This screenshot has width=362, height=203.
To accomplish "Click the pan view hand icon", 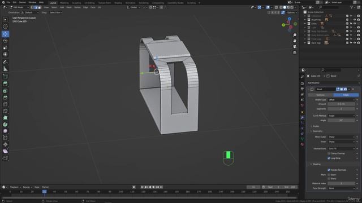I will pos(295,41).
